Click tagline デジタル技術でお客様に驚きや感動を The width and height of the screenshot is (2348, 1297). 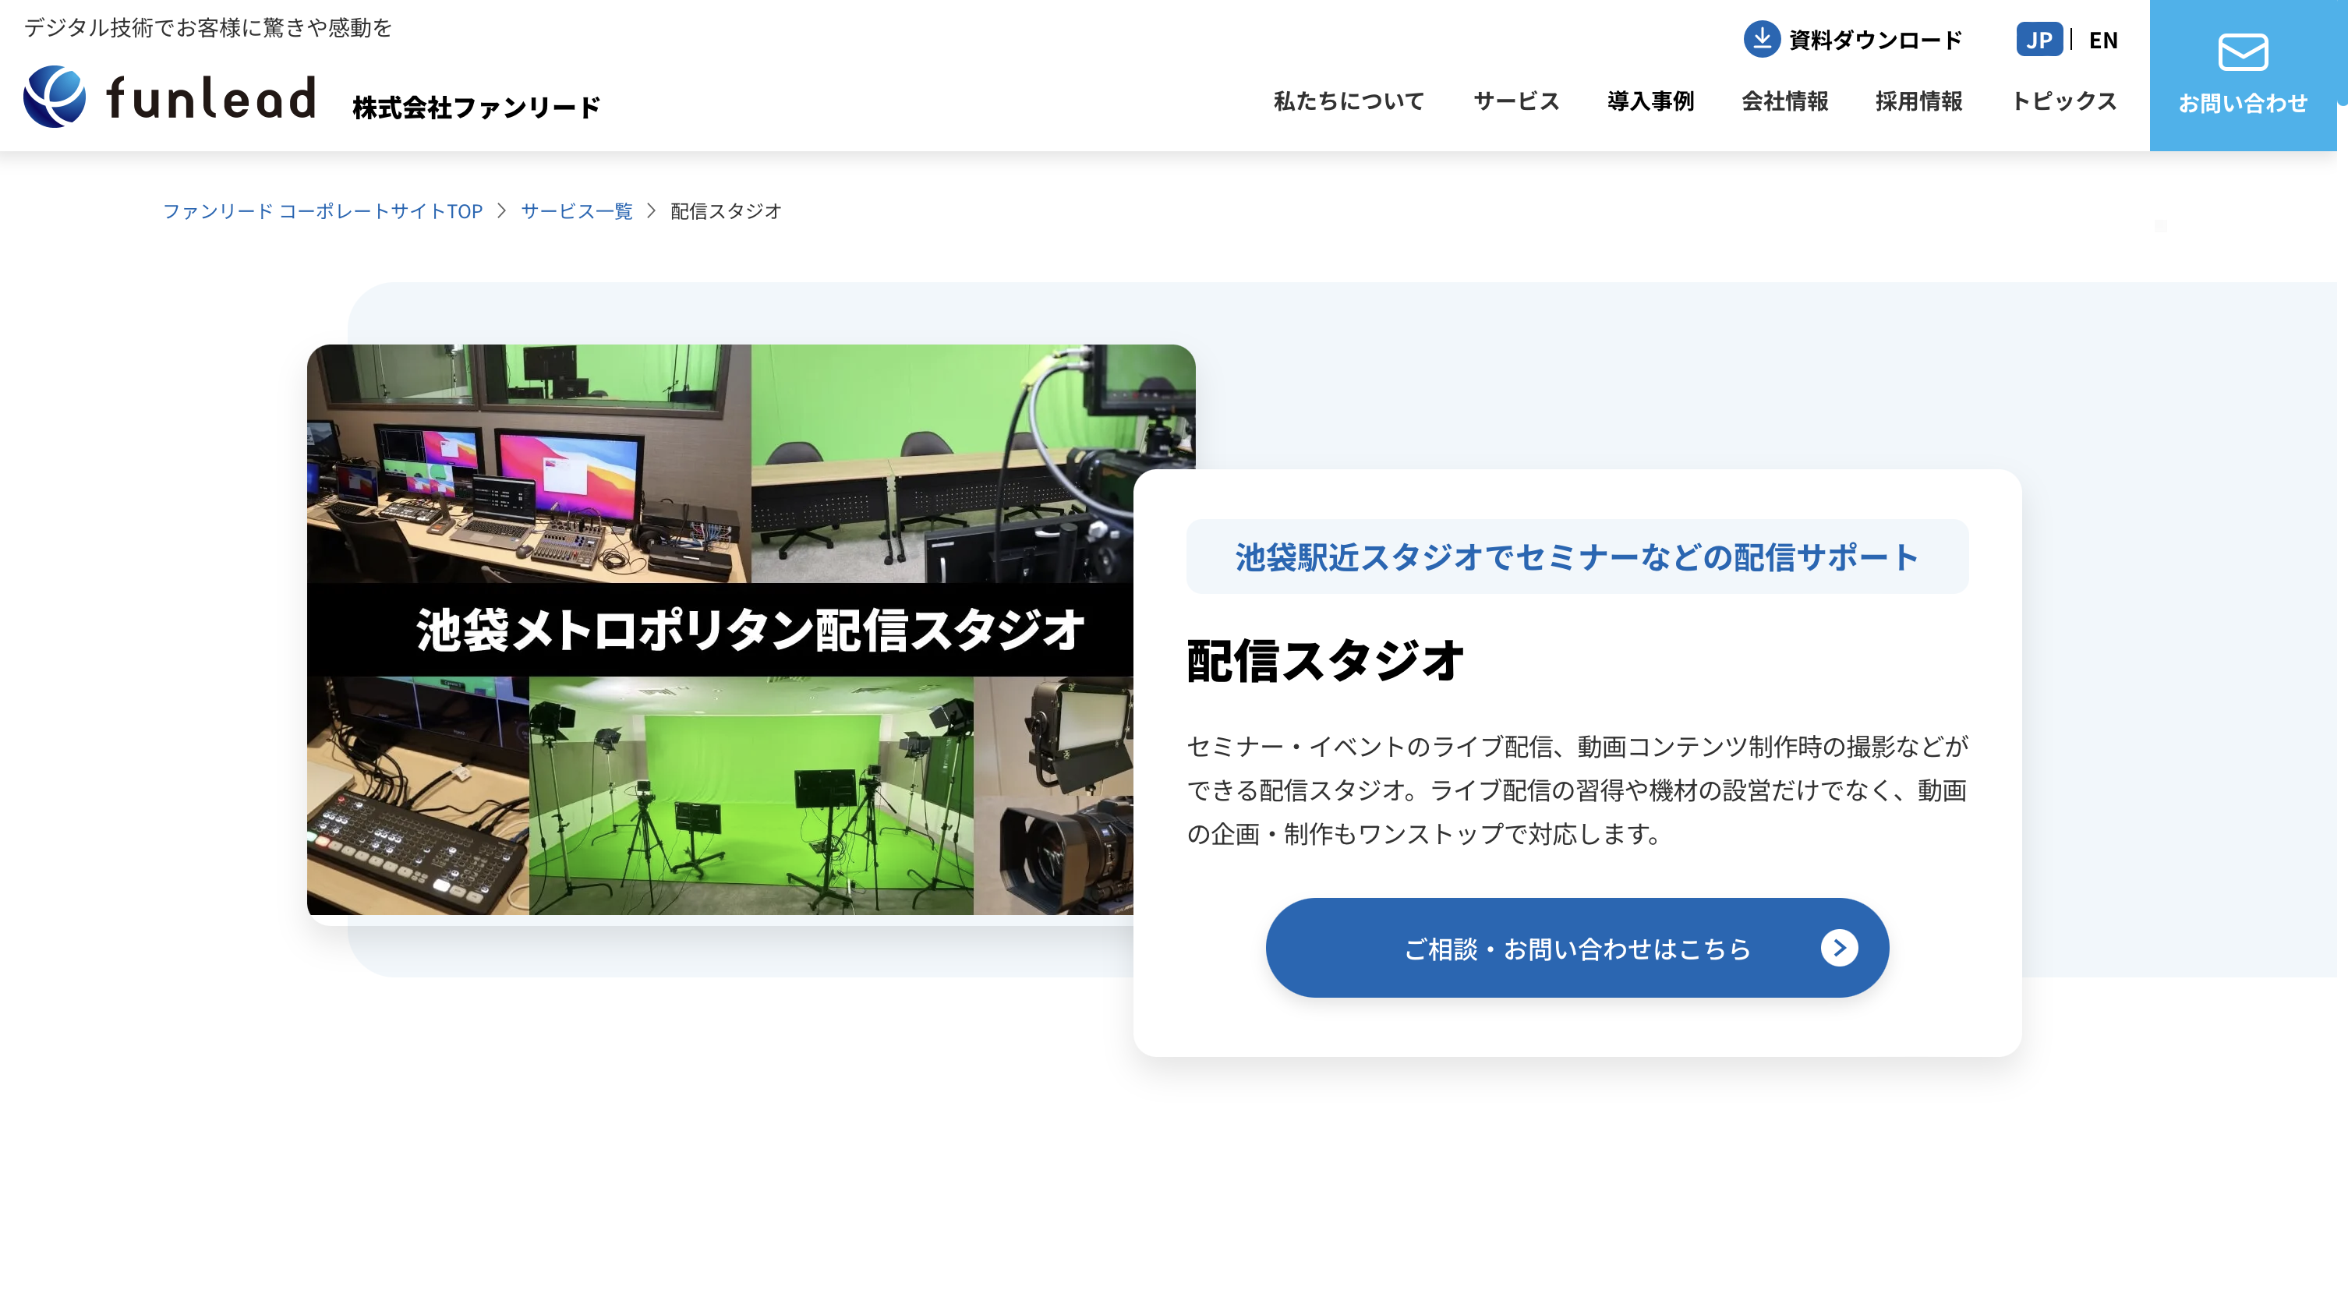pos(208,27)
